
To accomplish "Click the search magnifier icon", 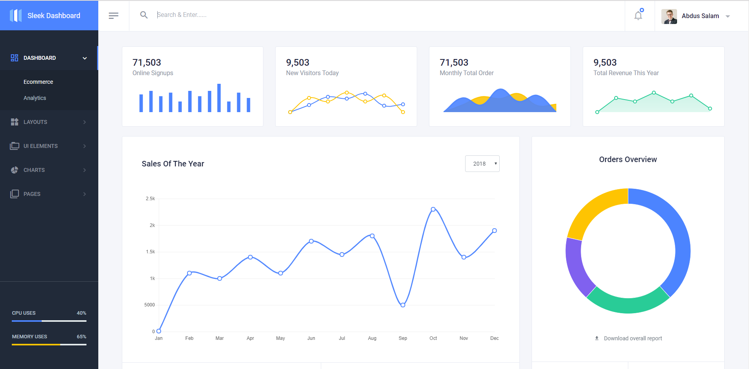I will [x=144, y=15].
